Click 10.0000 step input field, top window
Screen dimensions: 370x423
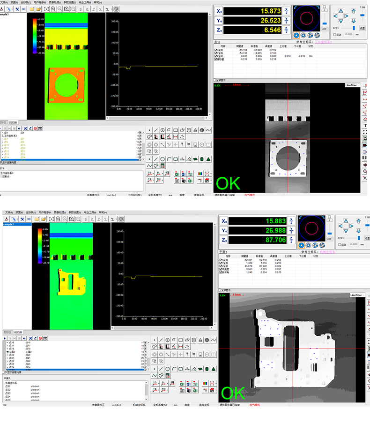pyautogui.click(x=348, y=35)
